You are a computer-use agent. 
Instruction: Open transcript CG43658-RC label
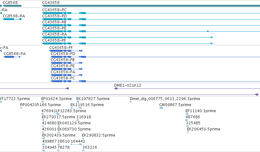point(54,10)
